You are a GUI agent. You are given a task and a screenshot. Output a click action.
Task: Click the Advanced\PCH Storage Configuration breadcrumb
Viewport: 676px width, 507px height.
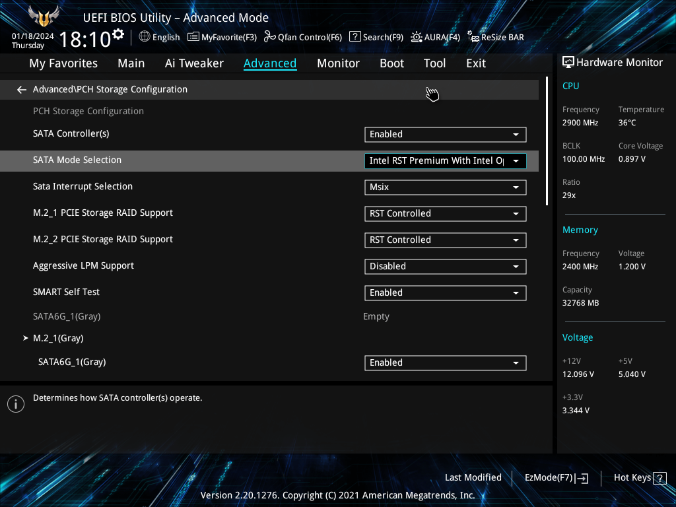pos(110,89)
